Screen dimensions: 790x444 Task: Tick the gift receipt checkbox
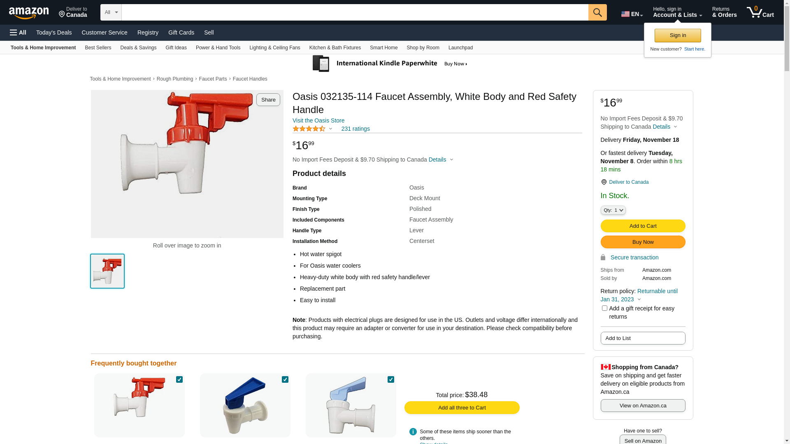[x=604, y=308]
